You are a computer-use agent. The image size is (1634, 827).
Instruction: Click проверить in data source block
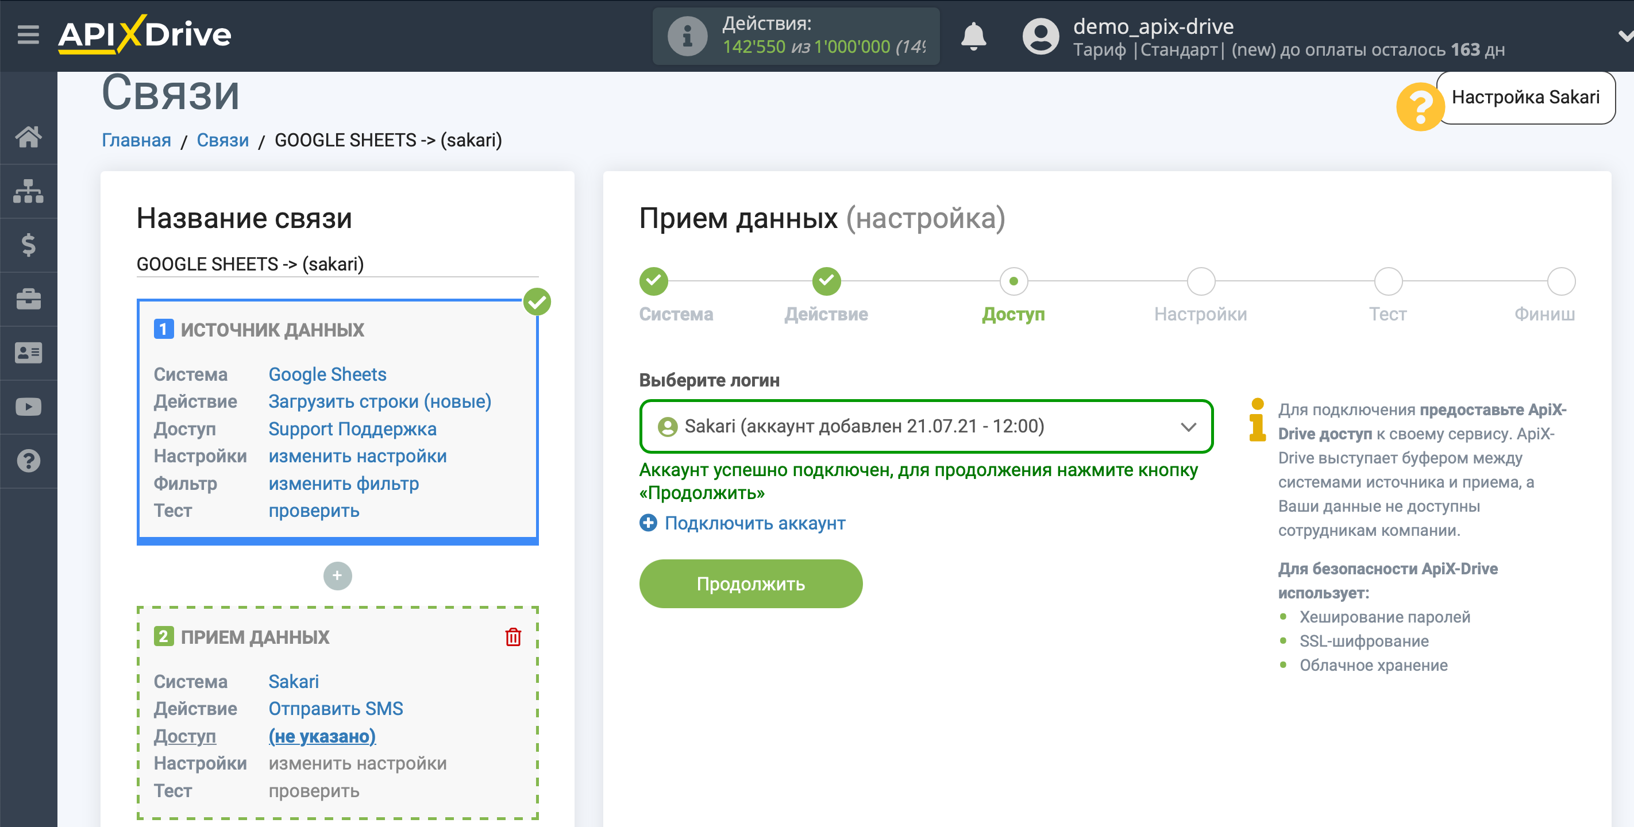[x=314, y=511]
